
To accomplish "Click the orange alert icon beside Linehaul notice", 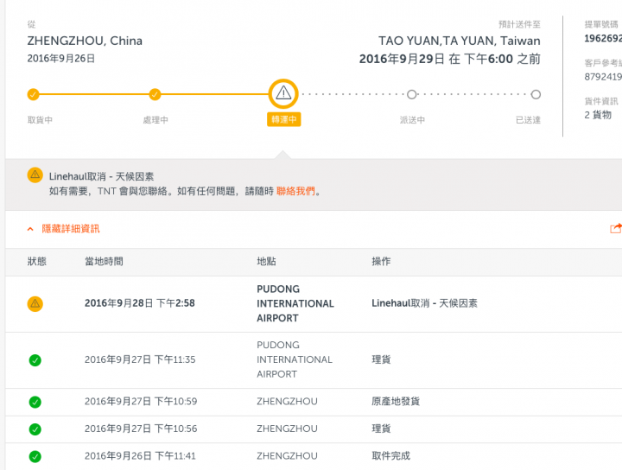I will (x=35, y=175).
